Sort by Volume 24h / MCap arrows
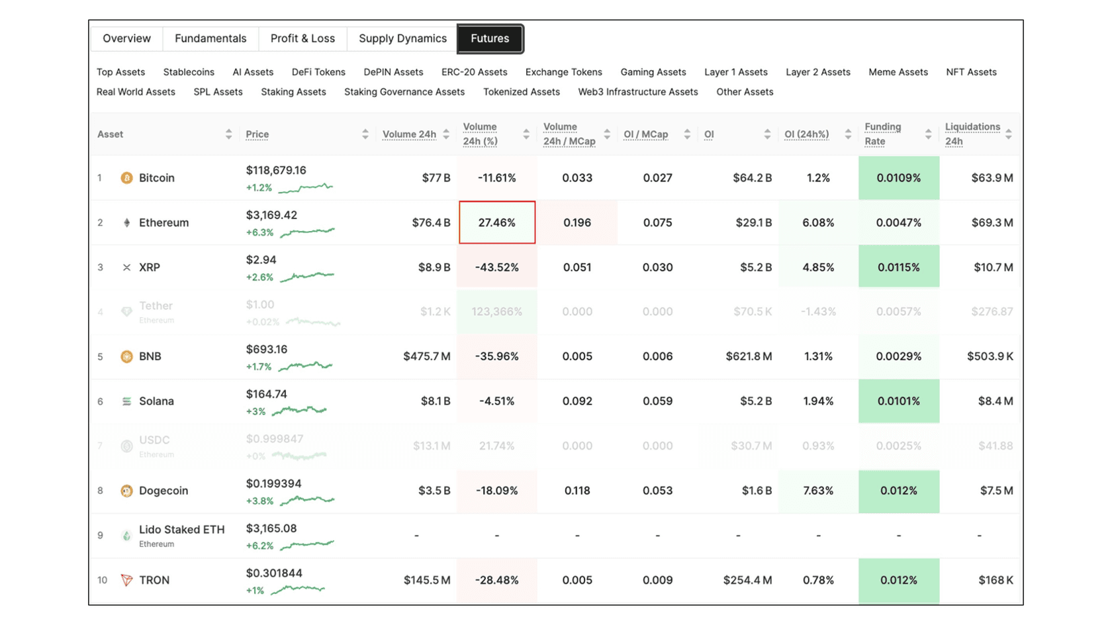 607,134
